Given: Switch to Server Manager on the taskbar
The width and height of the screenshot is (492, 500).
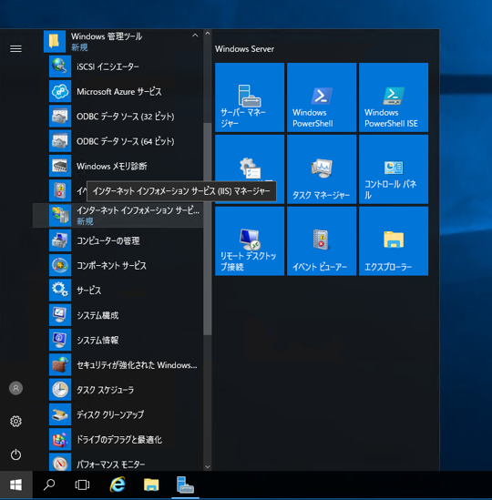Looking at the screenshot, I should click(185, 485).
